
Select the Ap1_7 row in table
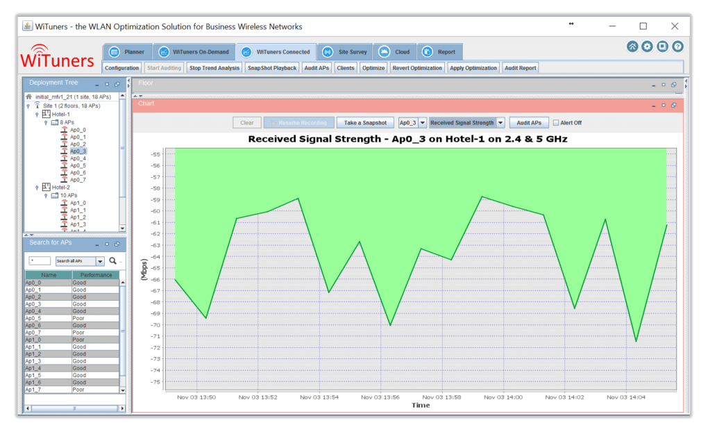click(71, 390)
